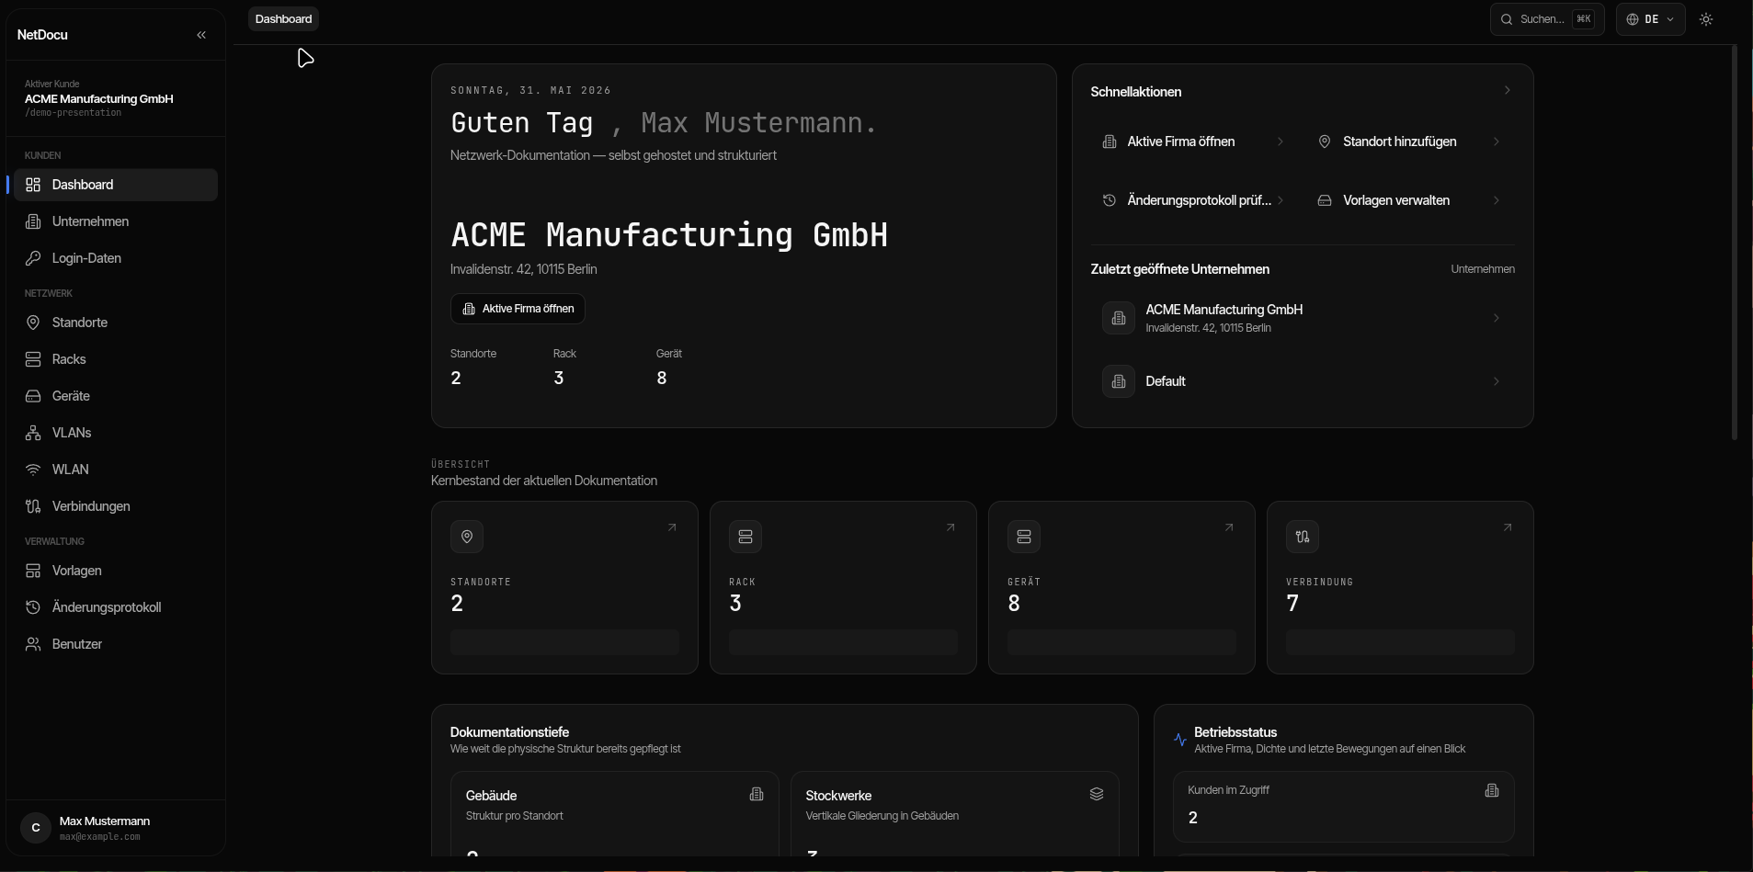Click the active customer ACME Manufacturing selector
Viewport: 1753px width, 872px height.
pyautogui.click(x=116, y=98)
